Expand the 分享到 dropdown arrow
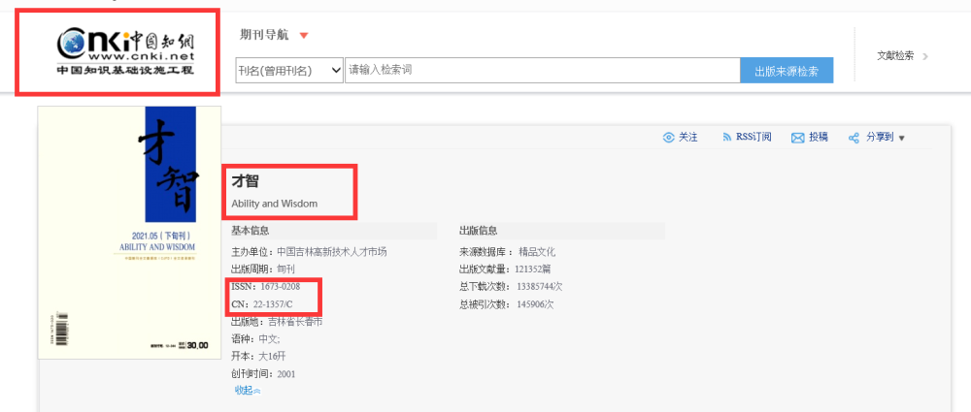The width and height of the screenshot is (971, 412). [901, 138]
